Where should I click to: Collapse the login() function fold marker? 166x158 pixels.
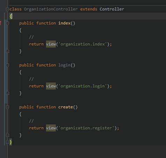coord(7,65)
